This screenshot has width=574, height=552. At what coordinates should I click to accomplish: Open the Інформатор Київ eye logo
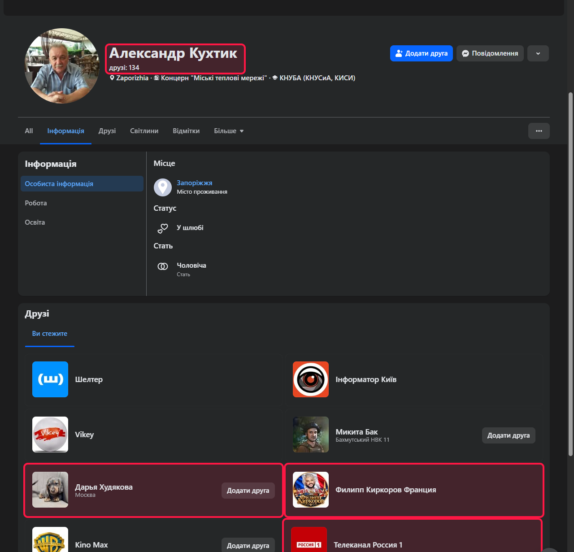pyautogui.click(x=311, y=379)
